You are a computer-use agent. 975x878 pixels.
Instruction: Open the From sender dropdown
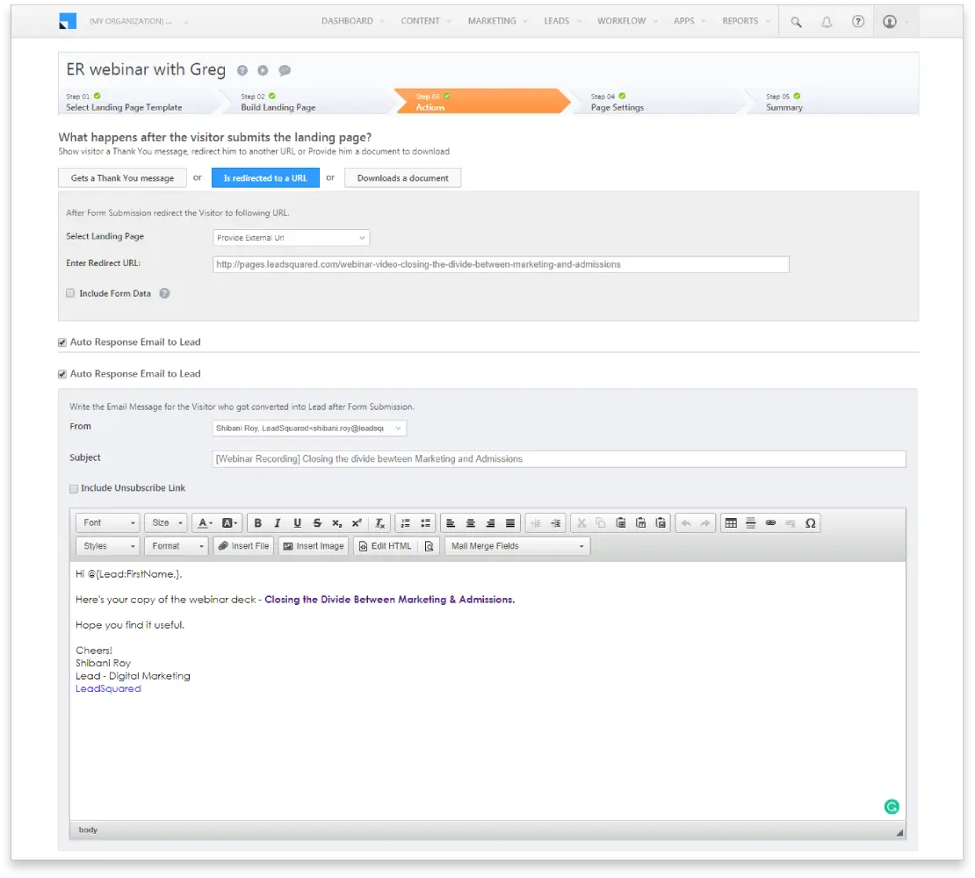click(x=309, y=428)
